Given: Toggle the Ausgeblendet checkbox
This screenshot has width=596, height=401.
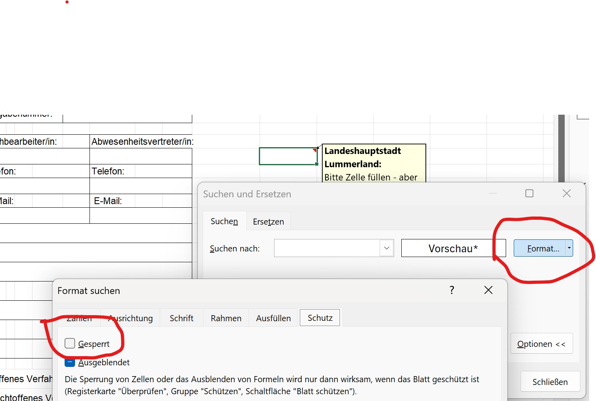Looking at the screenshot, I should click(70, 363).
